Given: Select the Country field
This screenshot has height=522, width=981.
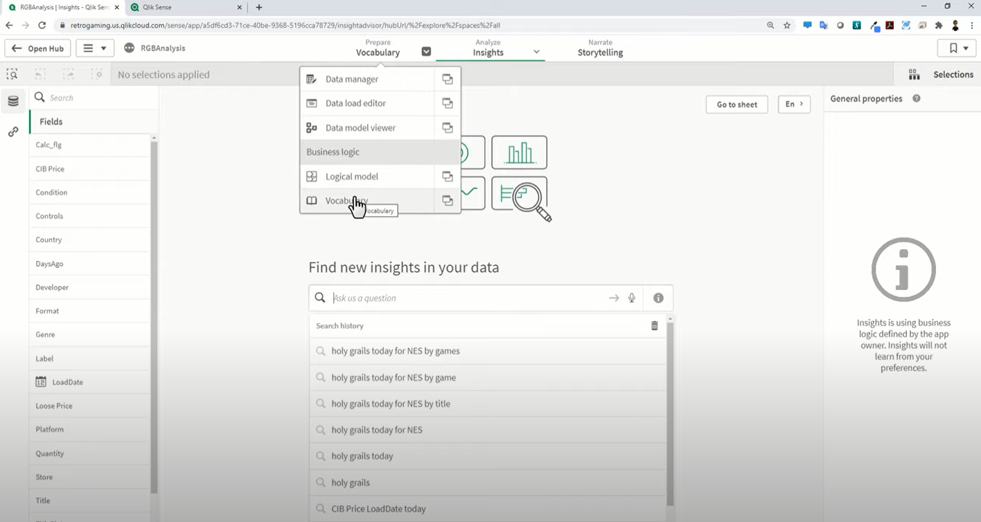Looking at the screenshot, I should coord(89,240).
